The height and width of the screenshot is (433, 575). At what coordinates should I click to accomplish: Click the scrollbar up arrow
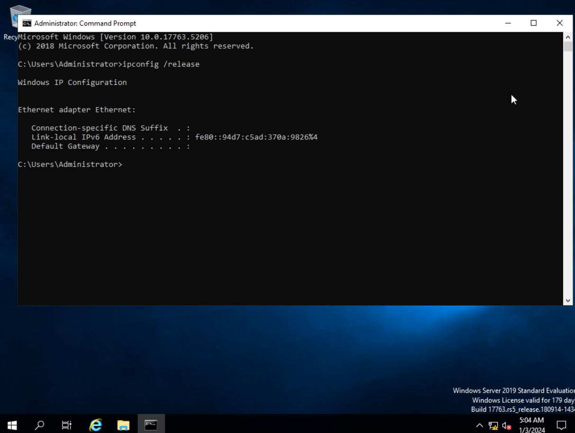[x=567, y=37]
